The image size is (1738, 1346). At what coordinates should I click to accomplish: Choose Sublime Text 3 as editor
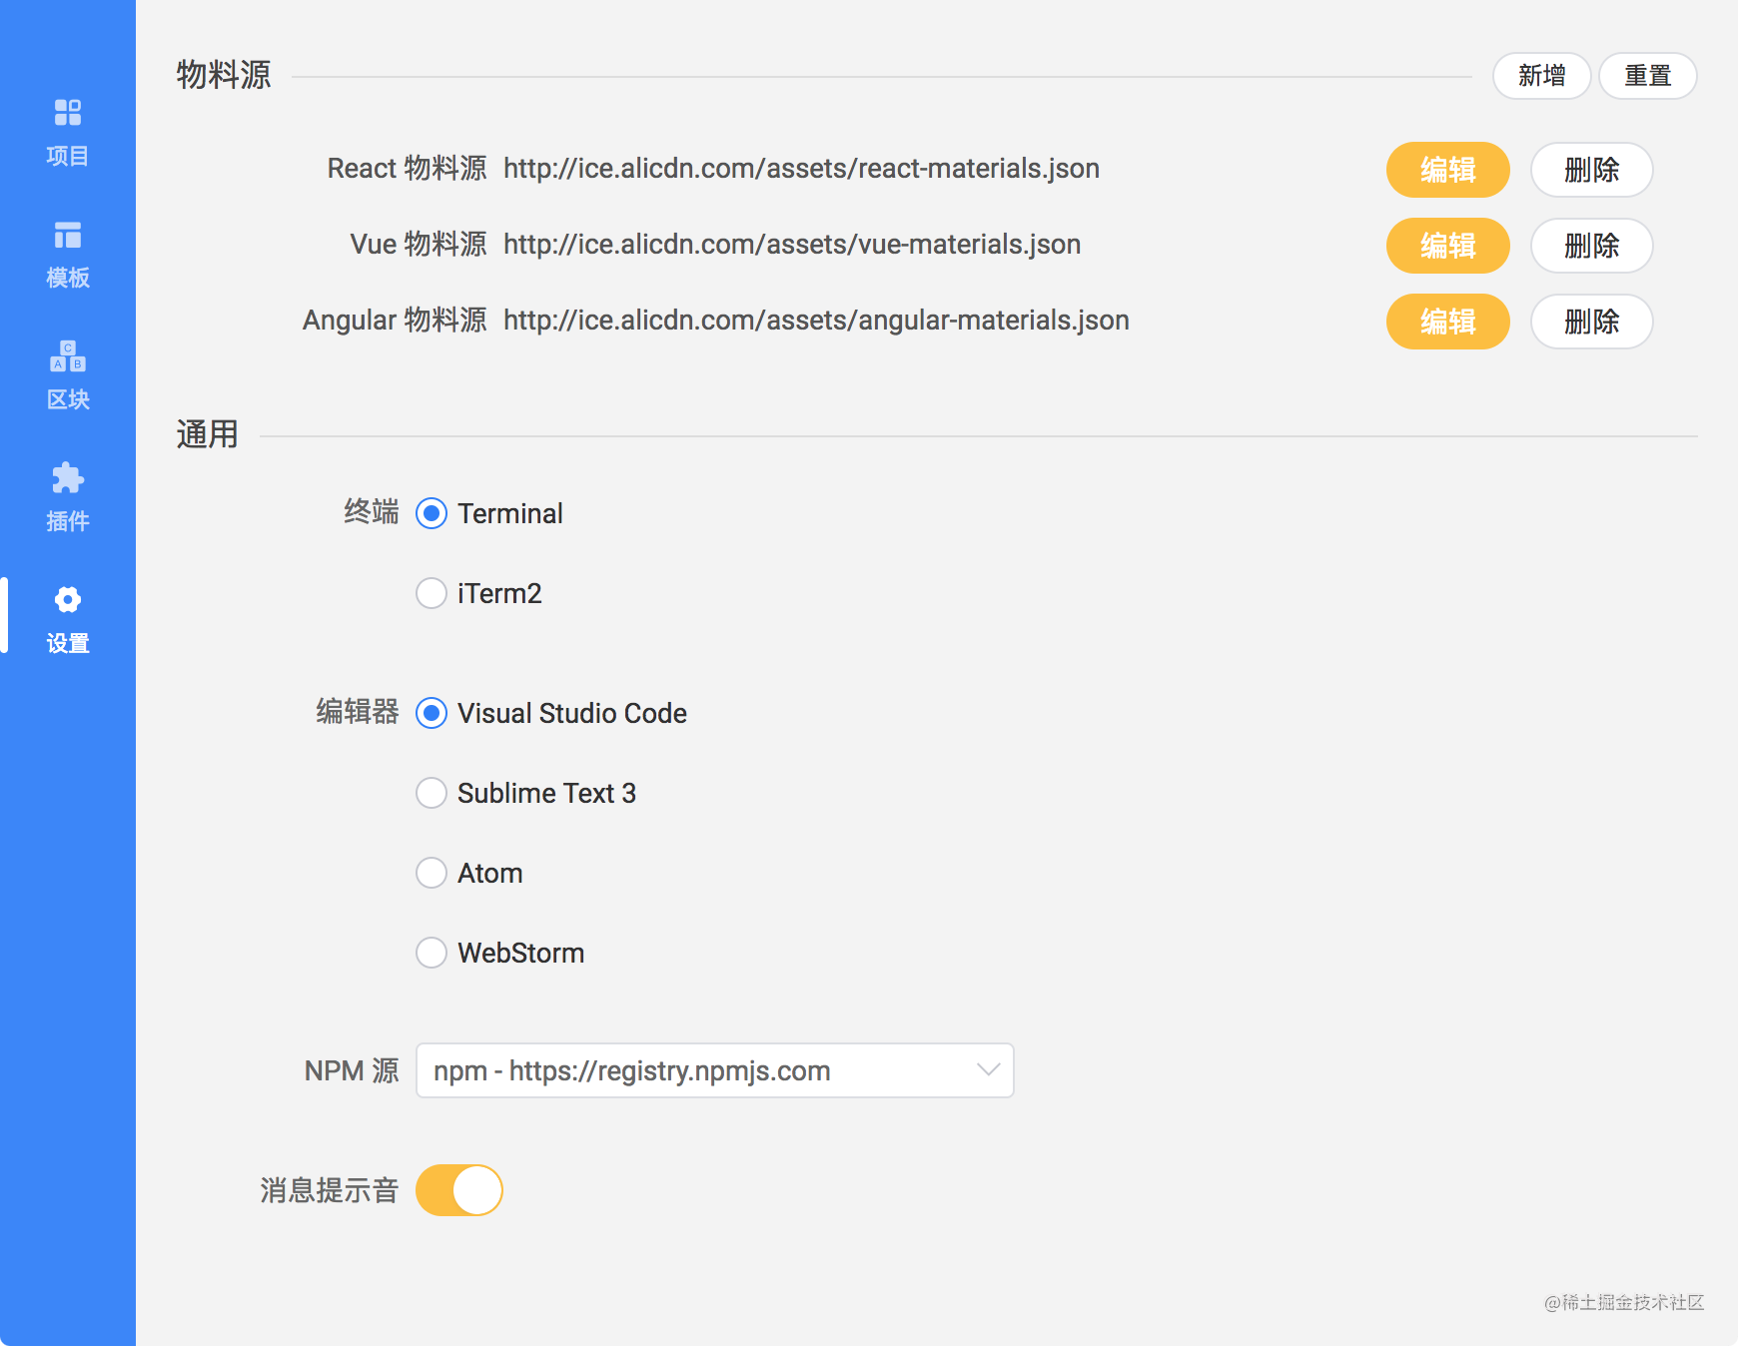[x=432, y=793]
